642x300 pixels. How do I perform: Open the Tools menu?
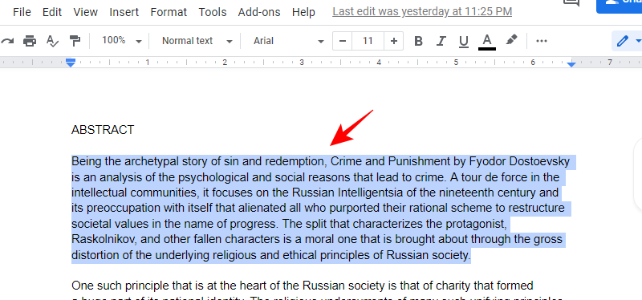[x=213, y=12]
